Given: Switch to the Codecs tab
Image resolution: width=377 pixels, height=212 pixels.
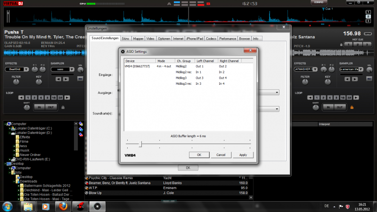Looking at the screenshot, I should coord(211,39).
